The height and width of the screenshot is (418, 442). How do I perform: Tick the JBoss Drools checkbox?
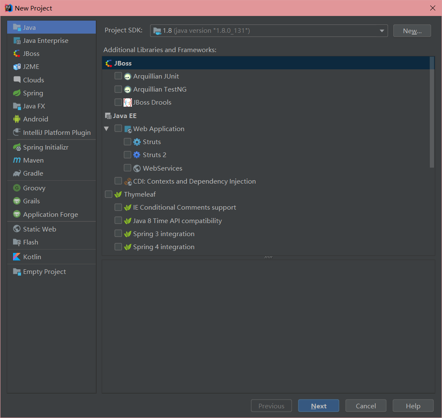[118, 102]
